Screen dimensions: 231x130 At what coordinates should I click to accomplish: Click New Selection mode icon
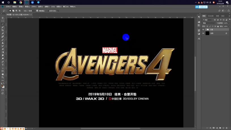point(10,11)
